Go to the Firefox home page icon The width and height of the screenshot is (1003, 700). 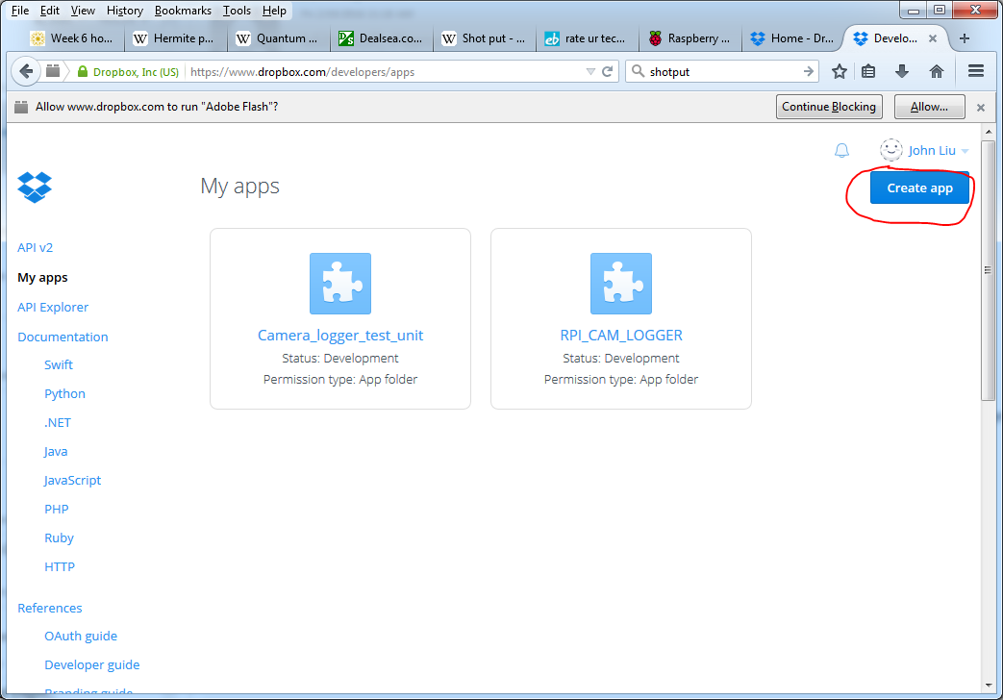pos(937,71)
